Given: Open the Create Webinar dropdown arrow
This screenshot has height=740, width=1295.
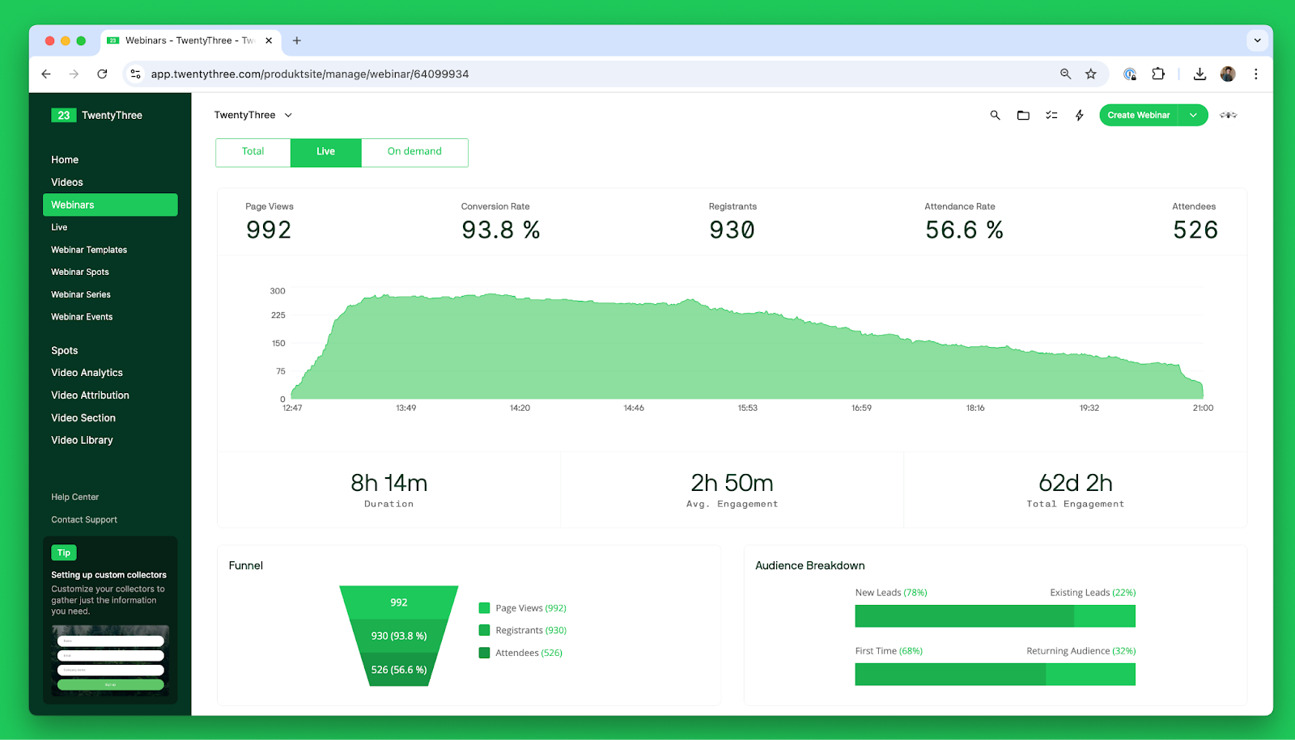Looking at the screenshot, I should tap(1193, 115).
